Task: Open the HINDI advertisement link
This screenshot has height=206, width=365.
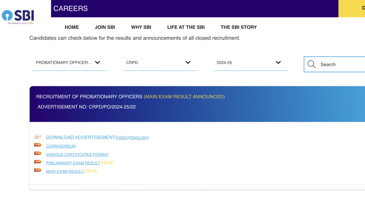Action: click(x=123, y=138)
